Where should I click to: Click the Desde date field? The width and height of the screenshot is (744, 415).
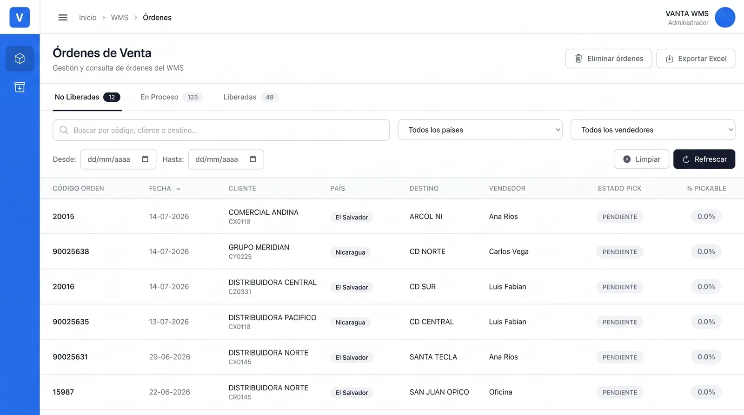pyautogui.click(x=118, y=159)
